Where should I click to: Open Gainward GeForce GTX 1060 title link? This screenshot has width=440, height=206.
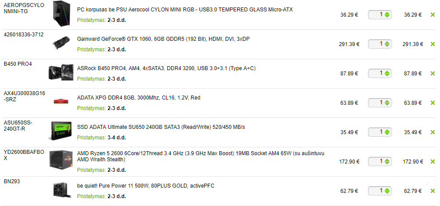163,39
